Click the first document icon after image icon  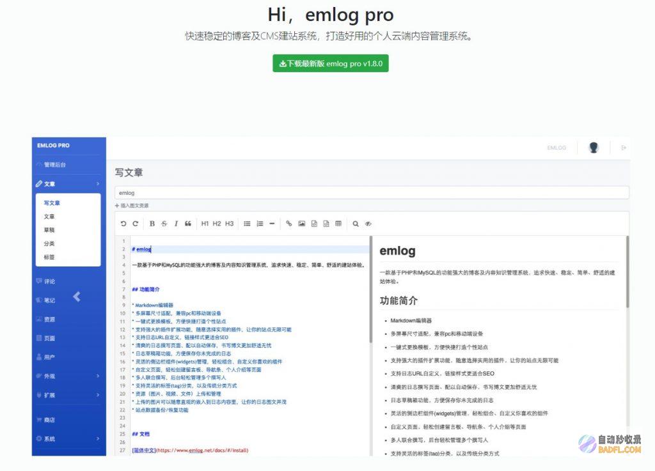(x=314, y=224)
